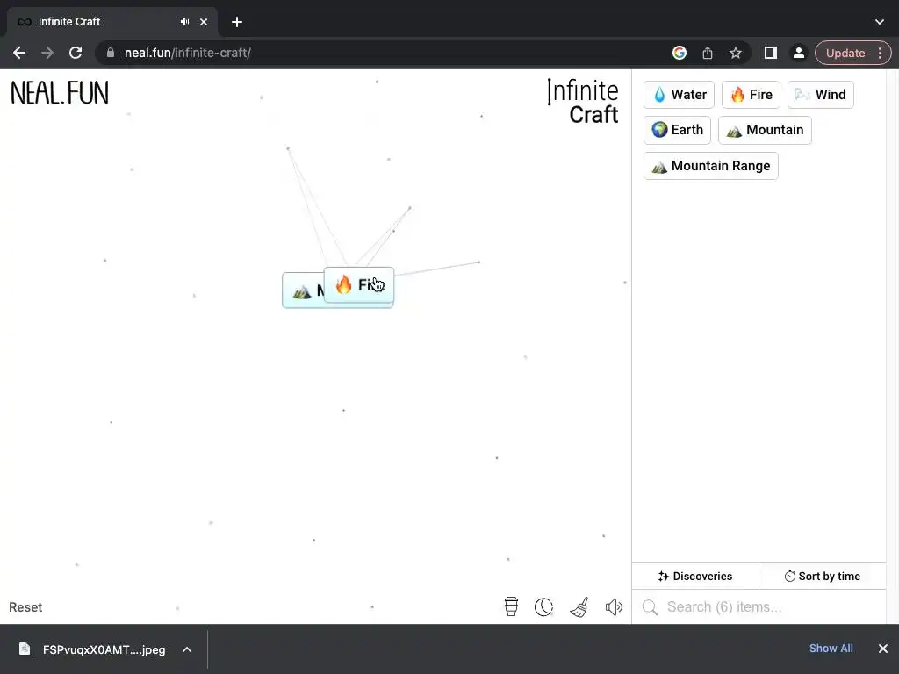Viewport: 899px width, 674px height.
Task: Select the Earth element in sidebar
Action: [x=677, y=130]
